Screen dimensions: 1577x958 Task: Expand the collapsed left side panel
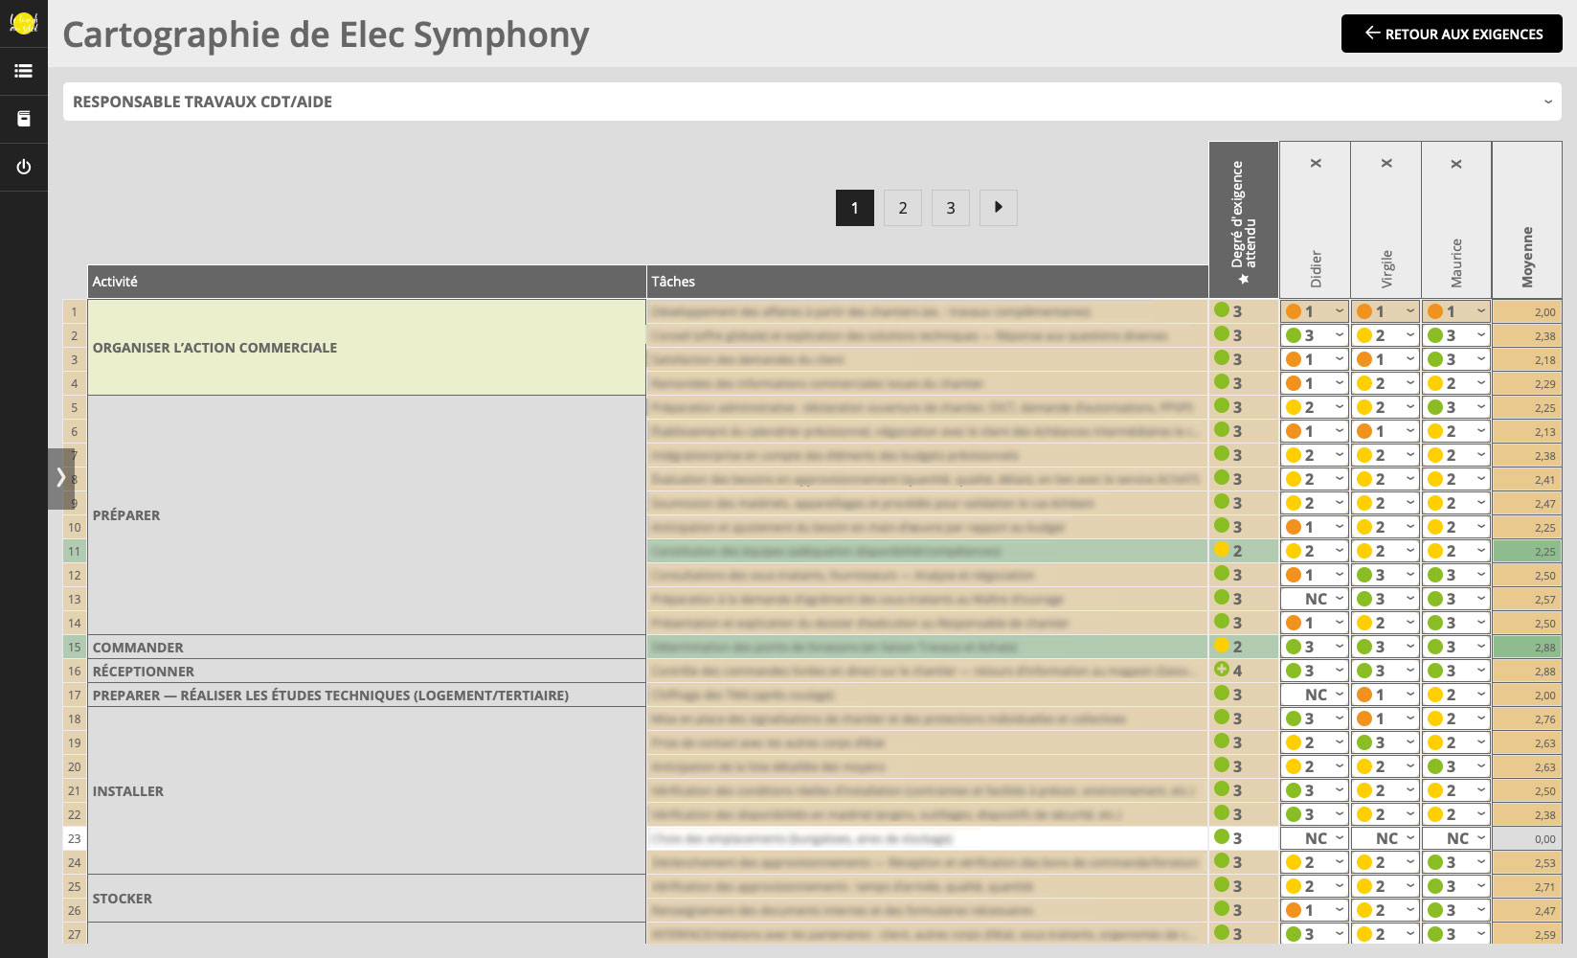click(60, 477)
